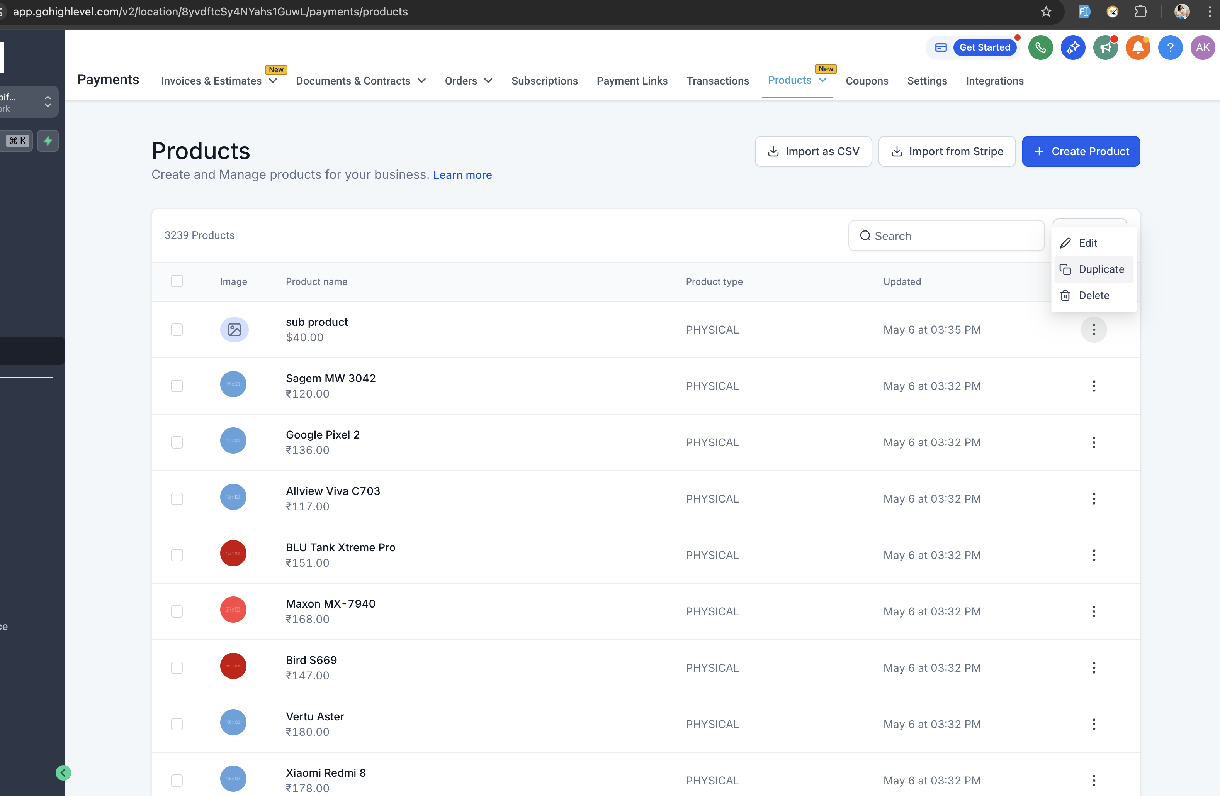Bookmark page with the star icon
The height and width of the screenshot is (796, 1220).
[x=1046, y=11]
